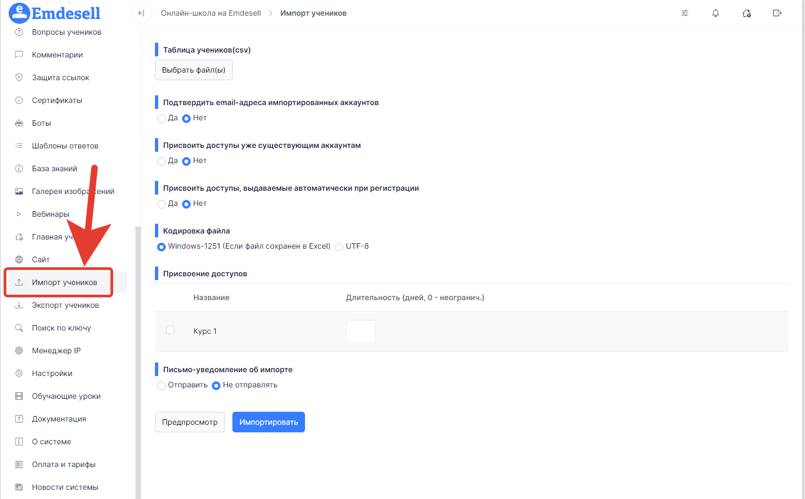
Task: Click the logout icon in top bar
Action: pos(777,13)
